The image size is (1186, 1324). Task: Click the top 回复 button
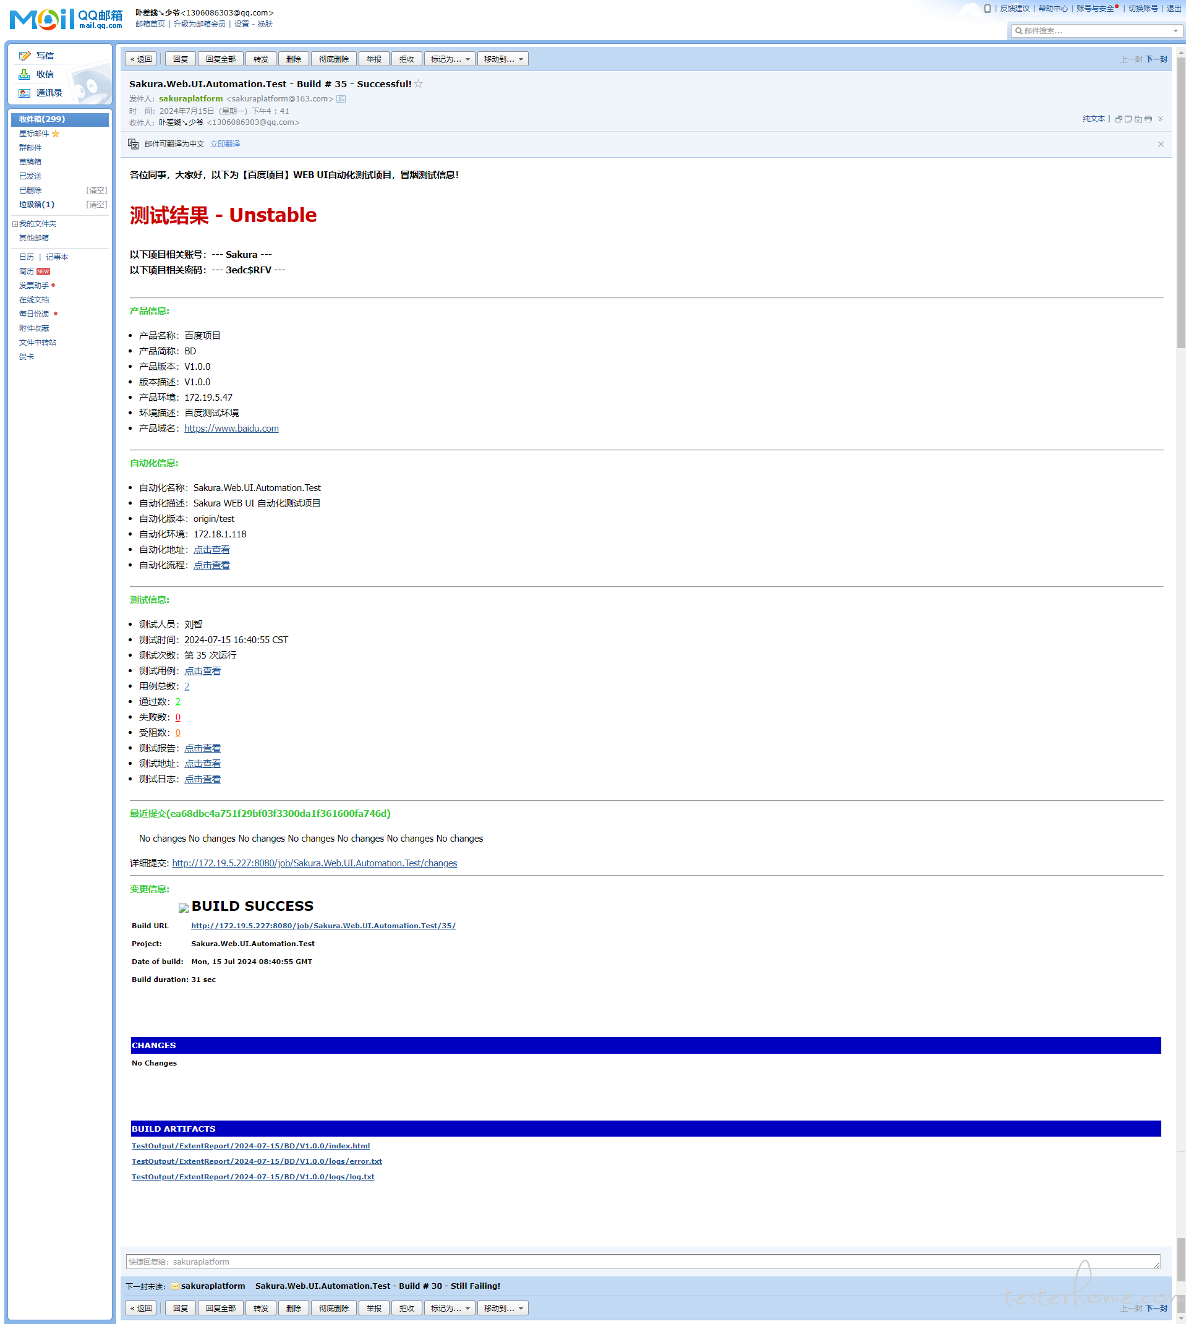click(181, 59)
